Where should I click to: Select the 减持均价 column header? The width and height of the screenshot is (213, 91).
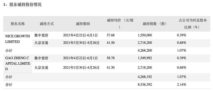click(120, 24)
